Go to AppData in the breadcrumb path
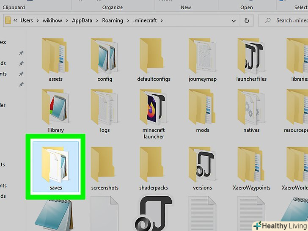The image size is (308, 231). click(x=82, y=20)
